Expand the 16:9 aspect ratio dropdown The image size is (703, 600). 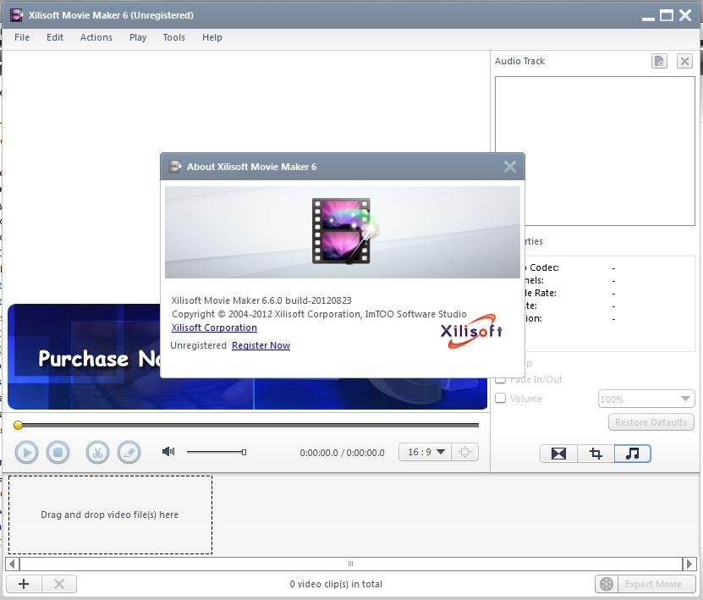[426, 452]
